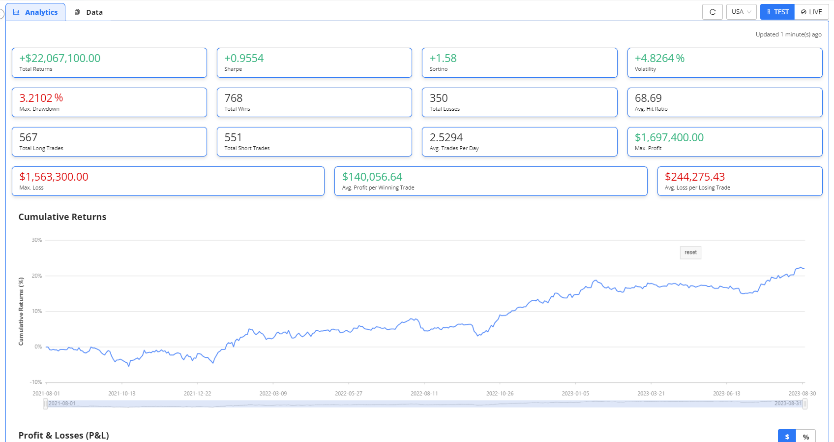The width and height of the screenshot is (834, 442).
Task: Click the Volatility value +4.8264 %
Action: [659, 58]
